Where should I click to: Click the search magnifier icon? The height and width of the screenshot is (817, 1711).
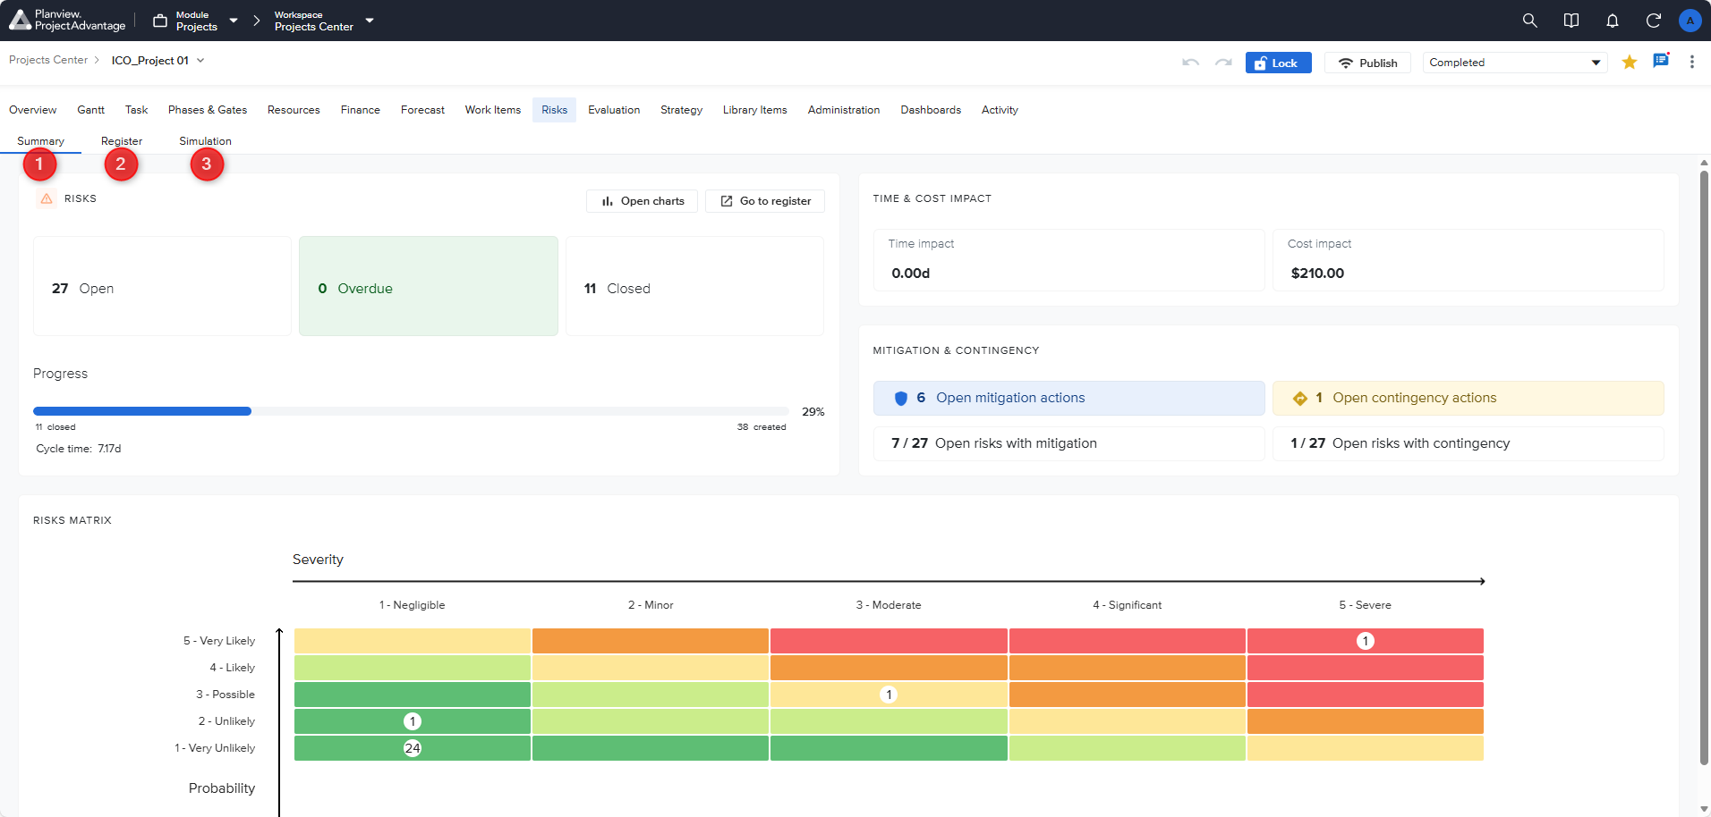click(1529, 21)
